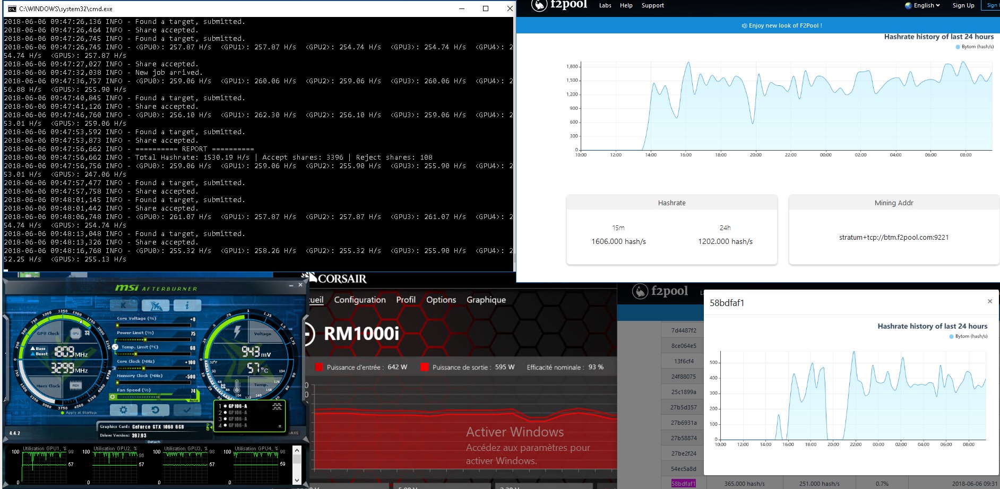The width and height of the screenshot is (1000, 489).
Task: Click the GPU chip icon in clock gauge
Action: click(75, 334)
